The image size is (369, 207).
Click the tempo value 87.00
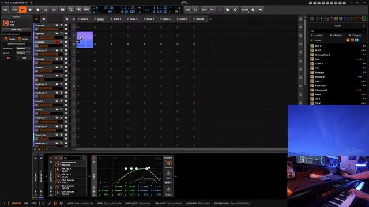point(108,7)
